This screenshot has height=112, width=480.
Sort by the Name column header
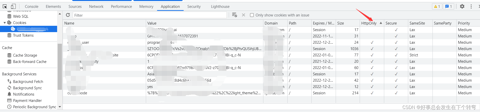click(104, 23)
